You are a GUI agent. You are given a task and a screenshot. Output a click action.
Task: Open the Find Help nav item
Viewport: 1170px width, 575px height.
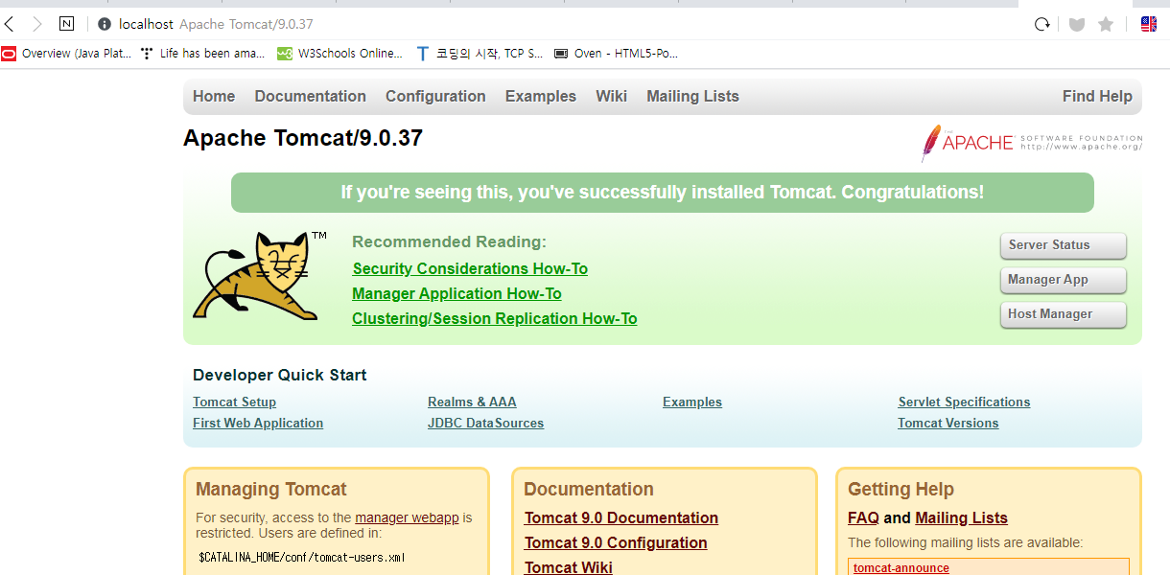pyautogui.click(x=1097, y=96)
